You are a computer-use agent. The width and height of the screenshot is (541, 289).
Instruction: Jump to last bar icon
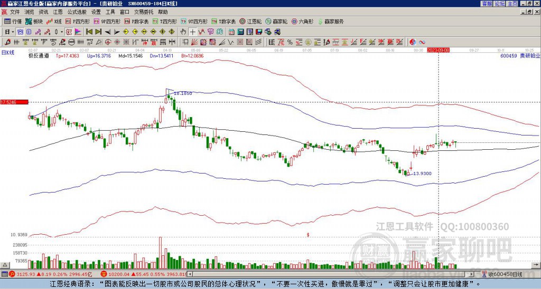click(98, 32)
